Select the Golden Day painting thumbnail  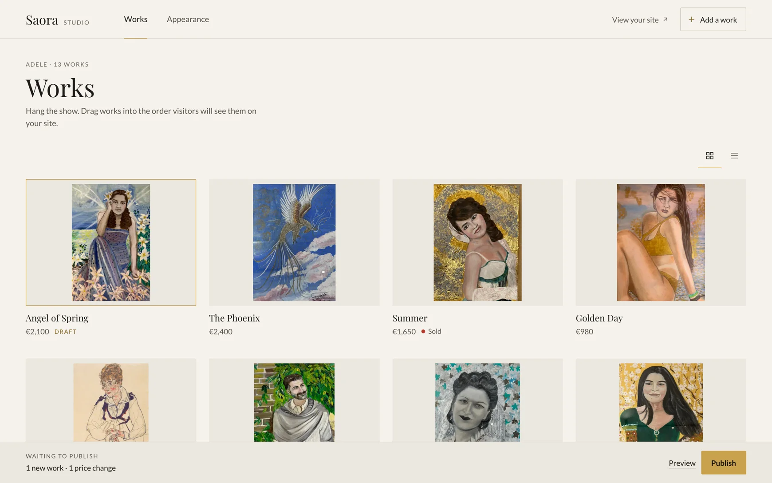pos(661,242)
